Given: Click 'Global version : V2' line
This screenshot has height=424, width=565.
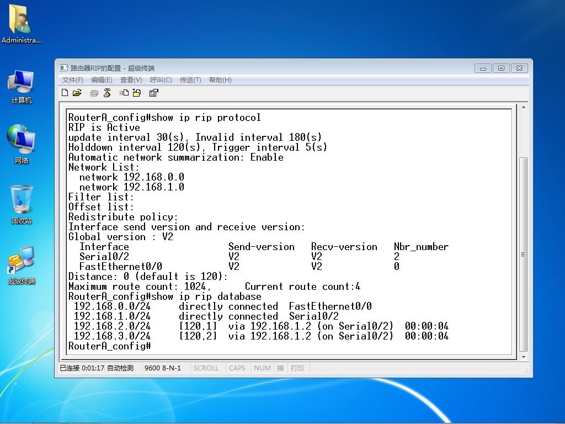Looking at the screenshot, I should click(x=121, y=237).
